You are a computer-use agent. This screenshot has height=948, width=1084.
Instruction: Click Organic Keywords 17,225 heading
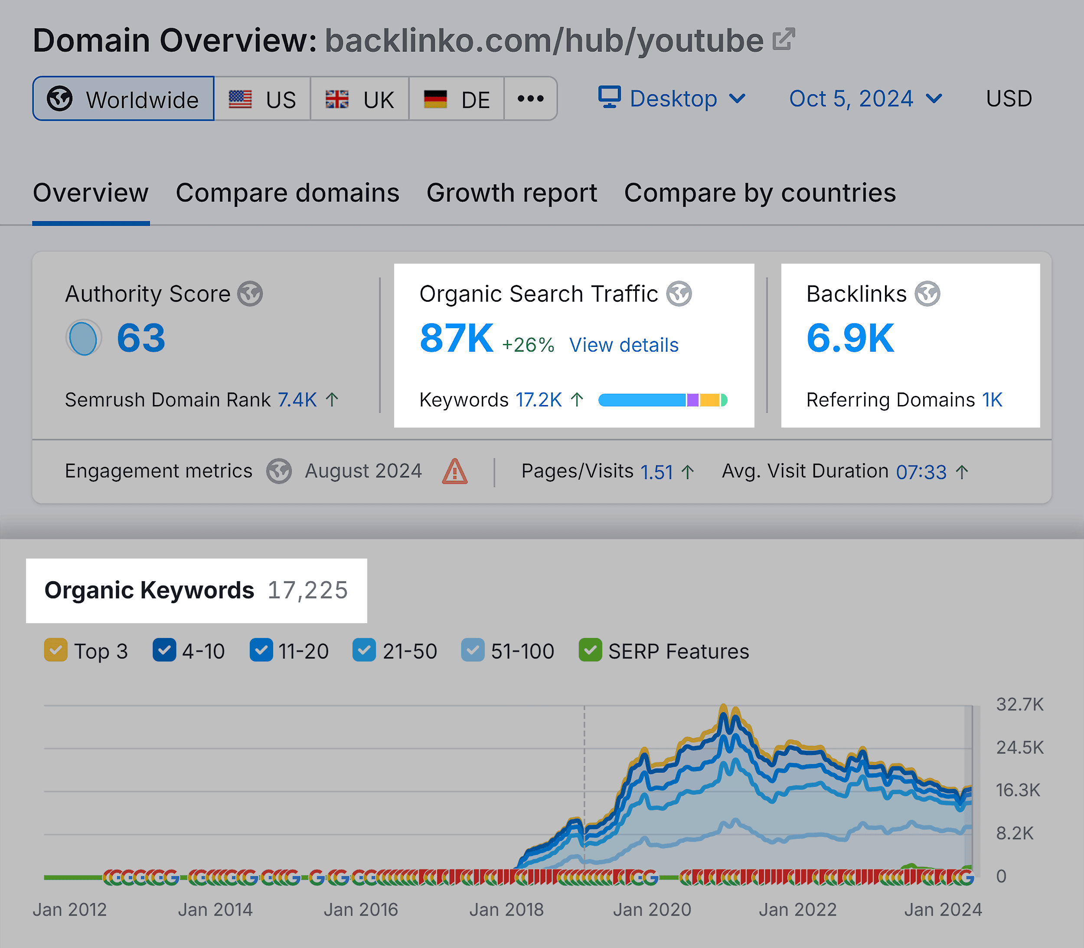[196, 590]
